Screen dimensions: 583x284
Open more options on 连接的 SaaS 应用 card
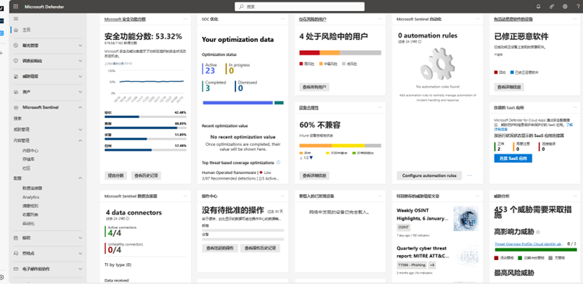(x=574, y=107)
